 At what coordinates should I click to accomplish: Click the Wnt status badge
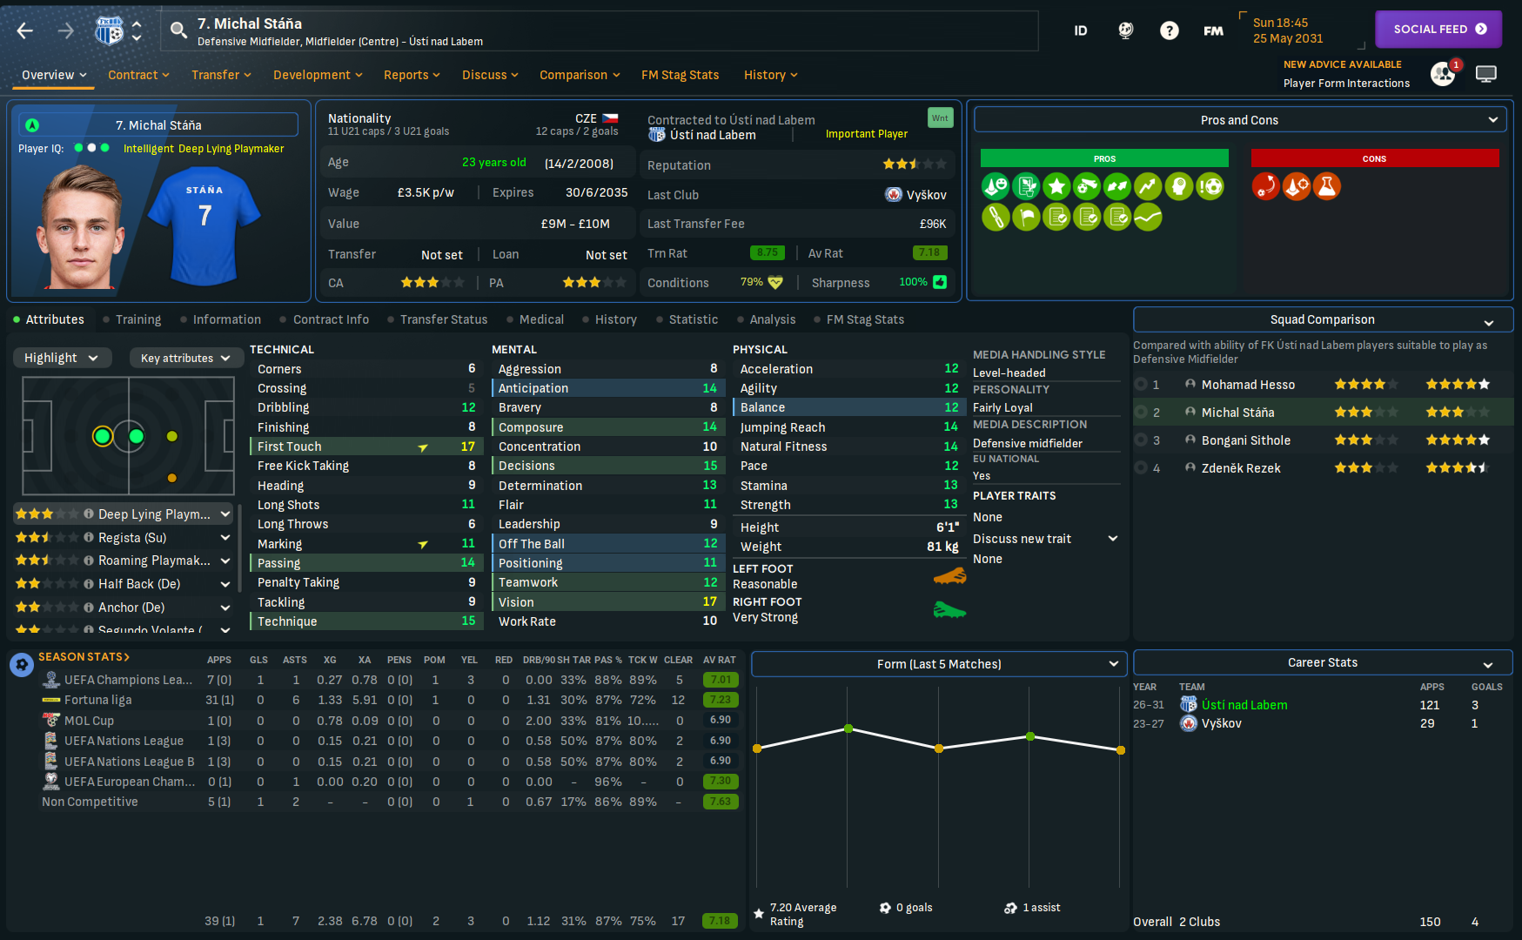click(941, 118)
